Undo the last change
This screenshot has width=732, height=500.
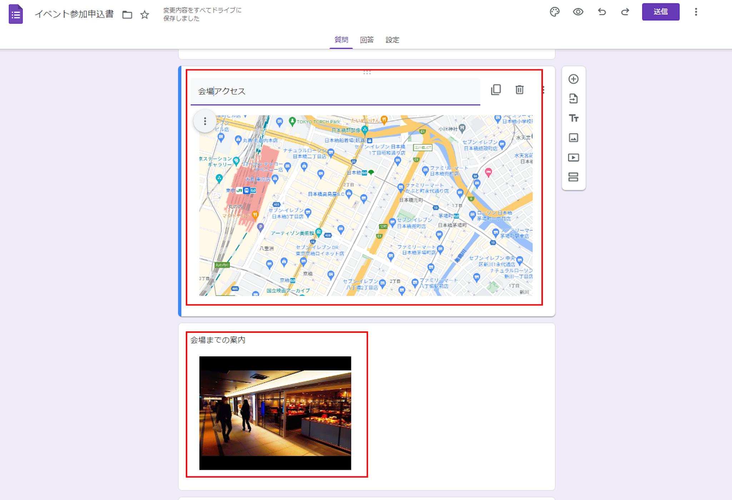pos(602,12)
